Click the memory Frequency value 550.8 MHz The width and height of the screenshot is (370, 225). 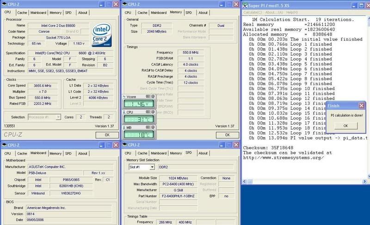coord(191,52)
